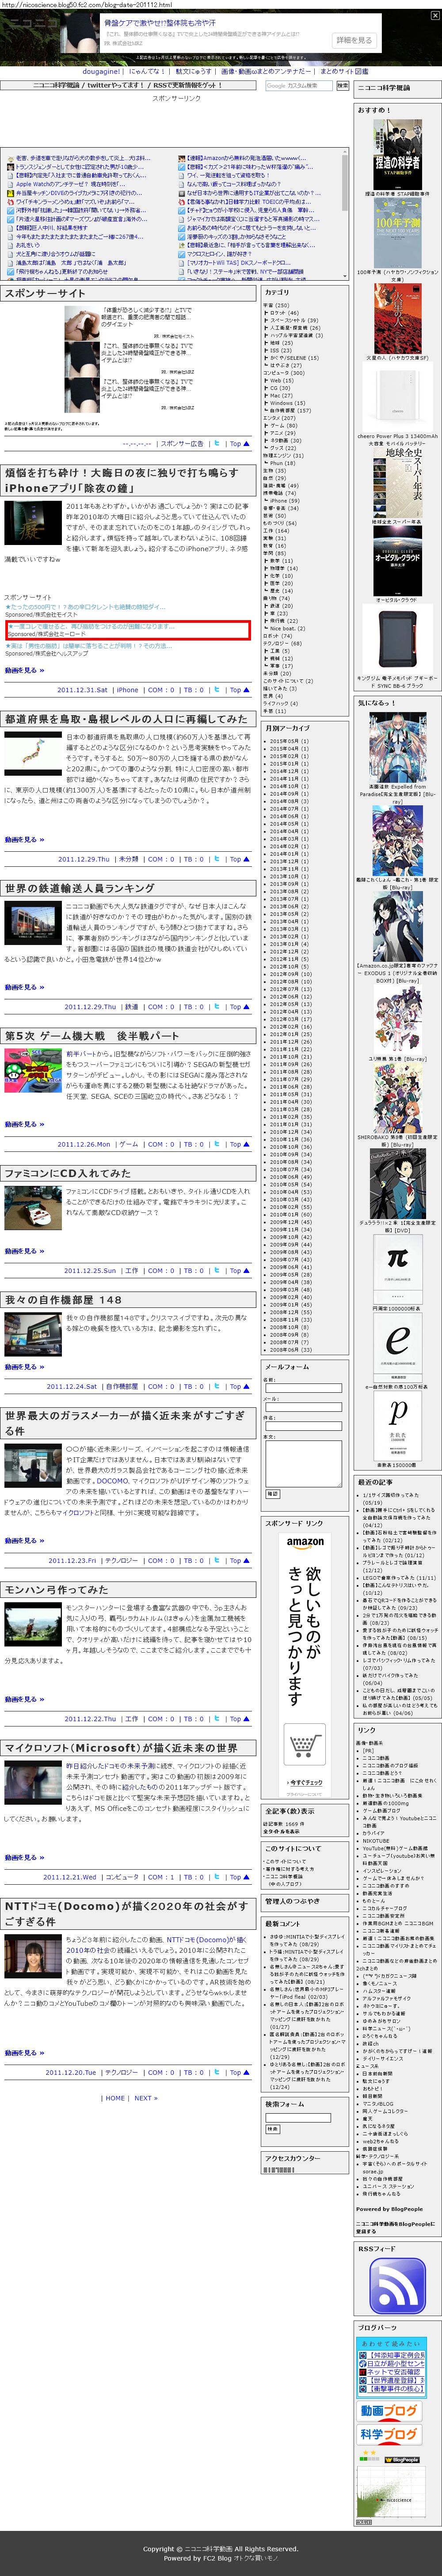Open the dougaginei top navigation link
The height and width of the screenshot is (2576, 442).
102,72
